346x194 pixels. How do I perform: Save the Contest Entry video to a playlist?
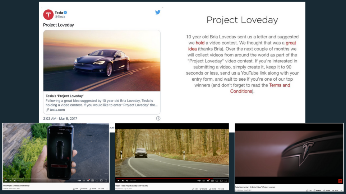point(101,189)
